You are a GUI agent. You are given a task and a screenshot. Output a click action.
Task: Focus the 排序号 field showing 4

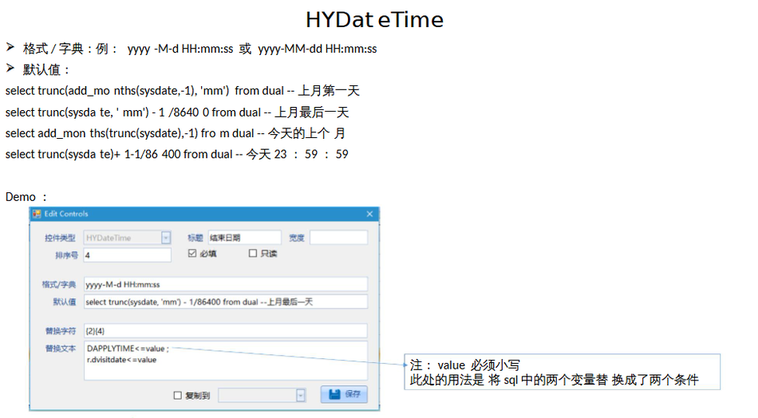(127, 255)
